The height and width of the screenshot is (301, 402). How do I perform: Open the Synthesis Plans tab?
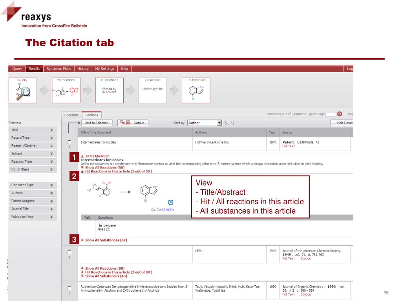(x=59, y=69)
